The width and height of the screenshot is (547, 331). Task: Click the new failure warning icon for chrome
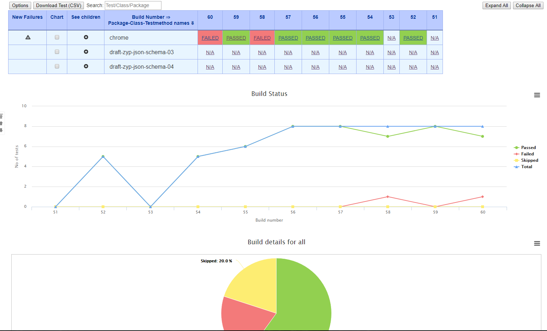[x=28, y=37]
